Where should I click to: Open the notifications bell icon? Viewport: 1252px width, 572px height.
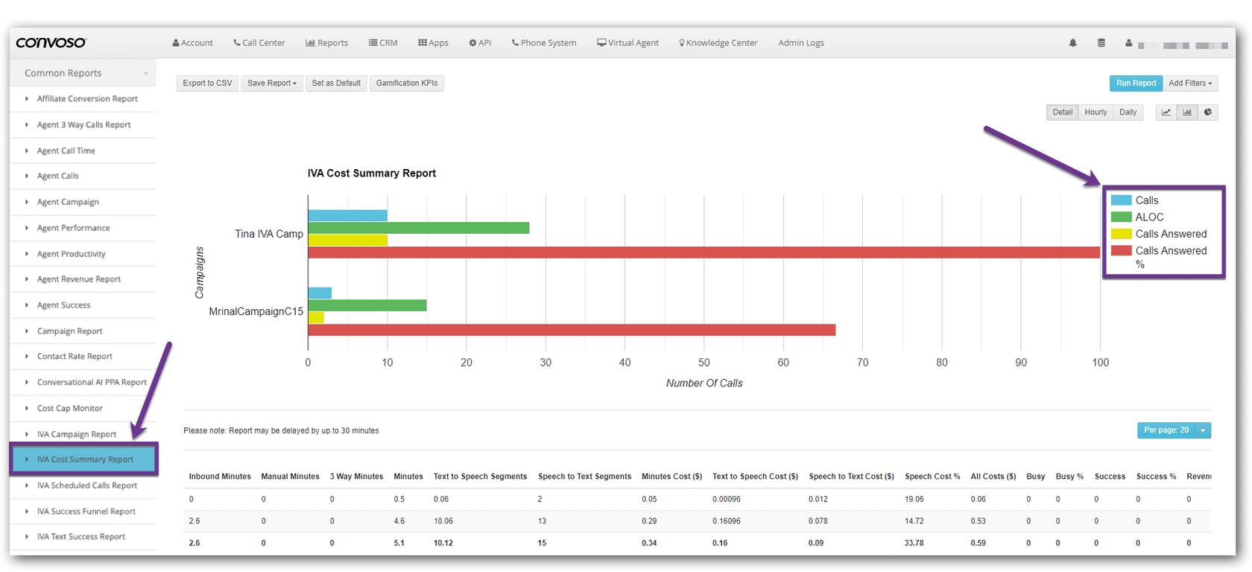1072,43
